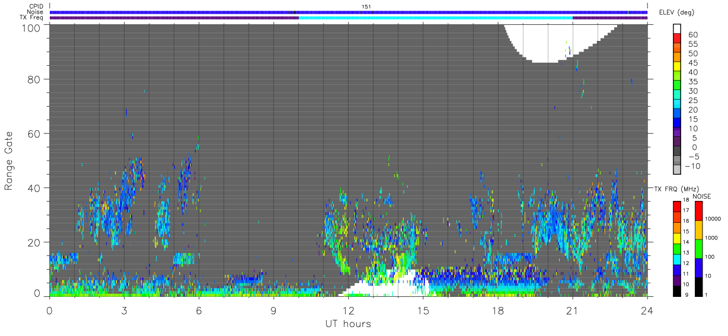Click the "20" tick on Range Gate axis

click(33, 242)
